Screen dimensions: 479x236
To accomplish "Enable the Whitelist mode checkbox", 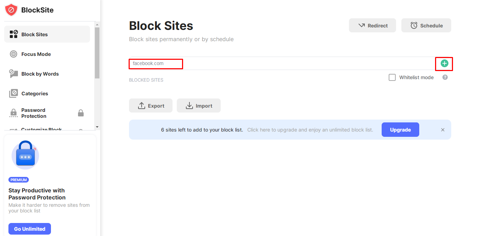I will (392, 77).
